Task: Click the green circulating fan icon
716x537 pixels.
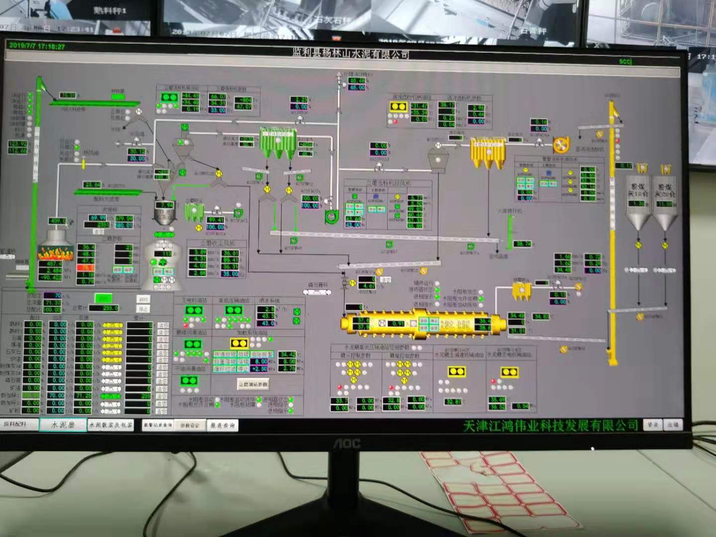Action: point(331,216)
